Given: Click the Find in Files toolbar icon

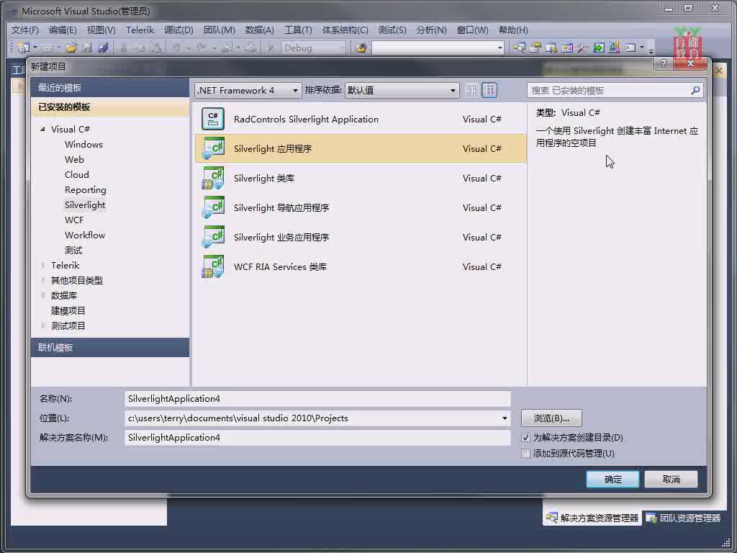Looking at the screenshot, I should click(x=361, y=48).
